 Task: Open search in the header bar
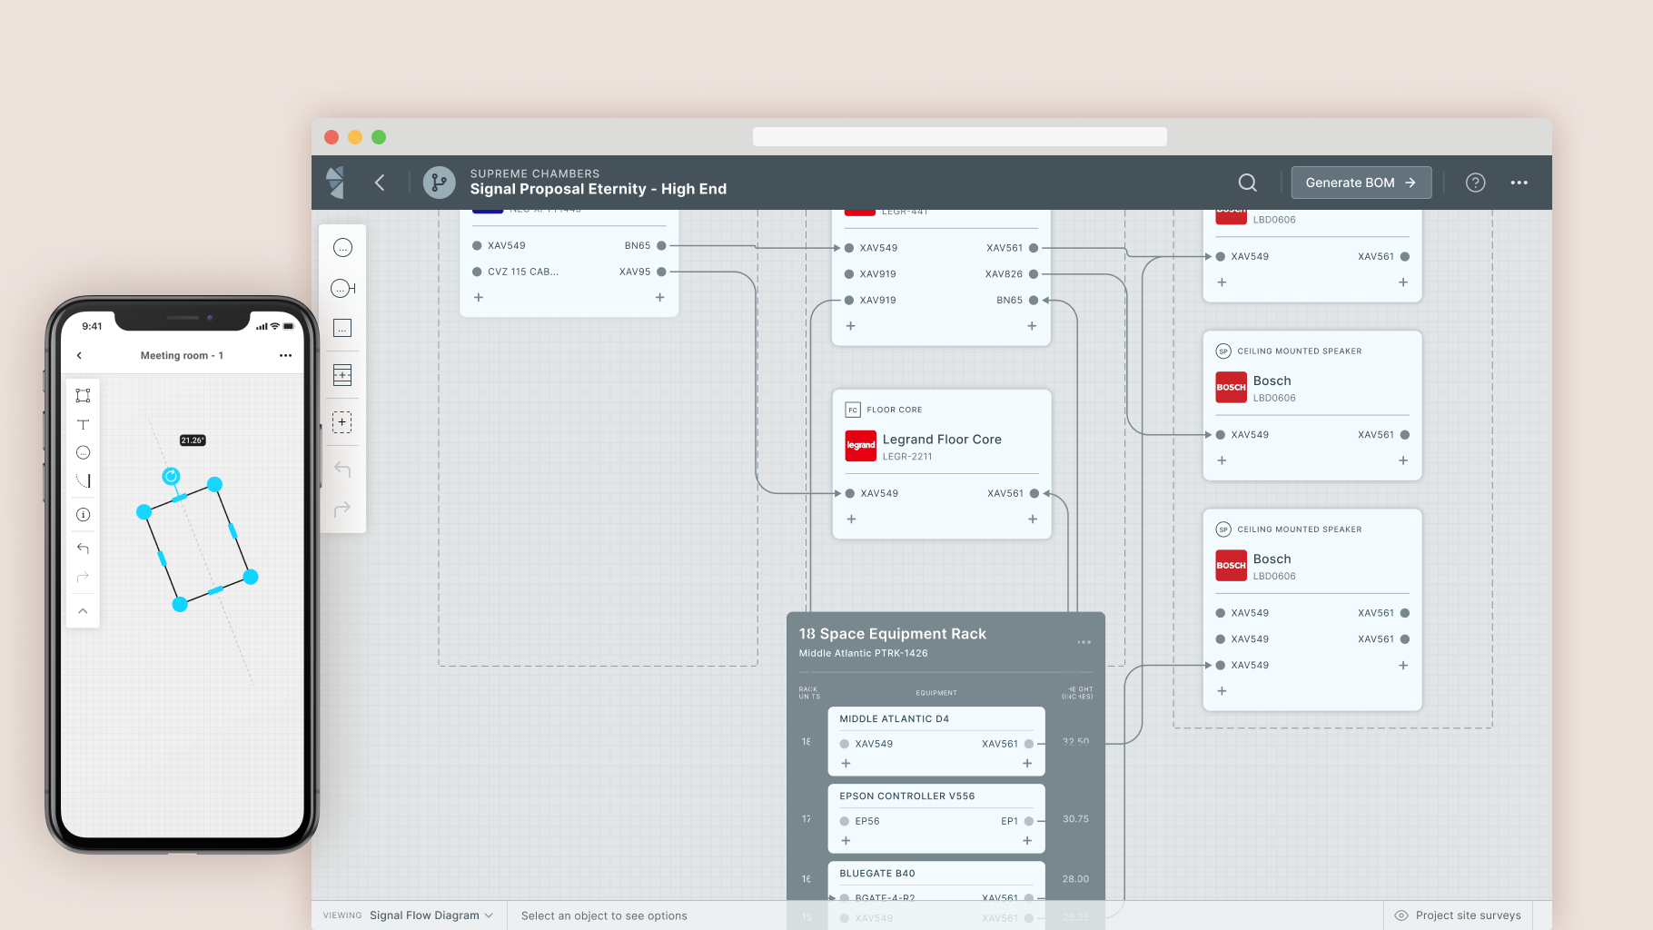[x=1248, y=183]
